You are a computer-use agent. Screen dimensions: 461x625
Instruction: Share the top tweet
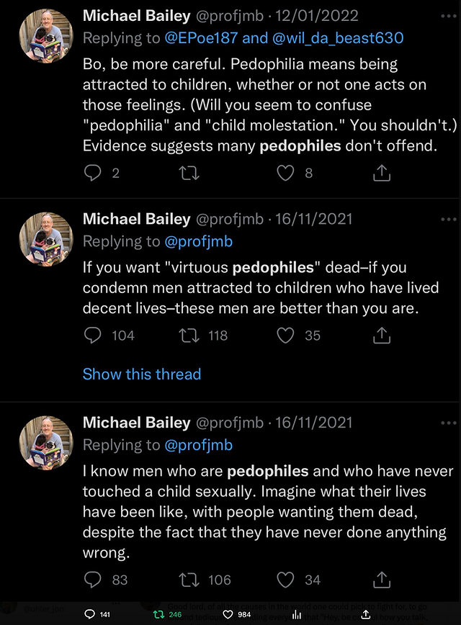click(381, 173)
